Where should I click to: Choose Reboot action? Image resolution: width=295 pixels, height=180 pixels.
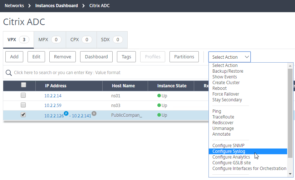coord(220,88)
